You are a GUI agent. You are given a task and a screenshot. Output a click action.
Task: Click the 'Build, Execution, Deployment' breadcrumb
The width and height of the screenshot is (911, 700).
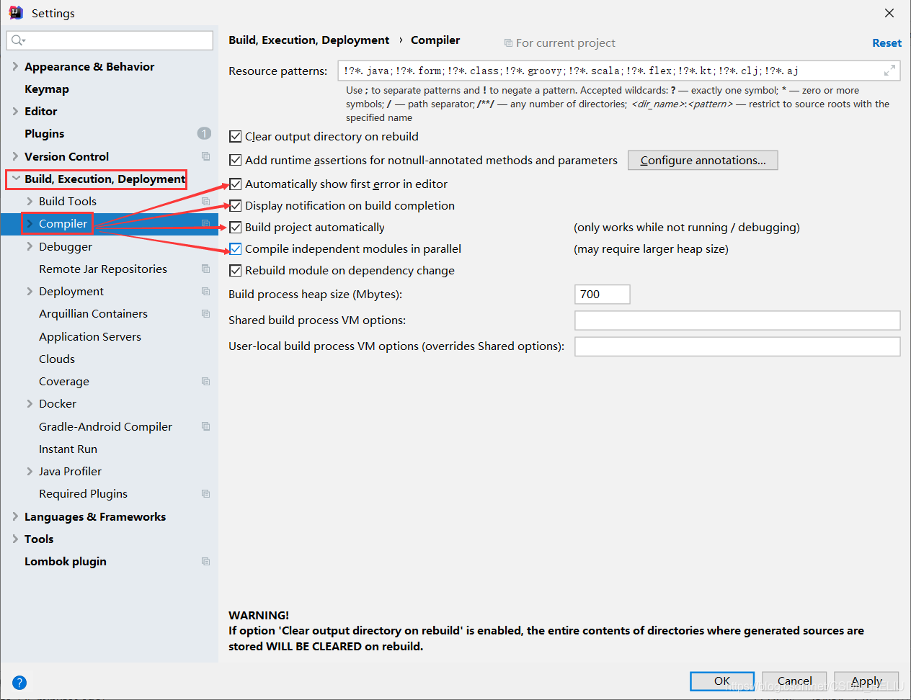click(x=308, y=40)
